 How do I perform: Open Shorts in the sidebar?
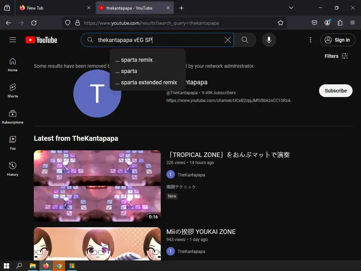point(13,91)
